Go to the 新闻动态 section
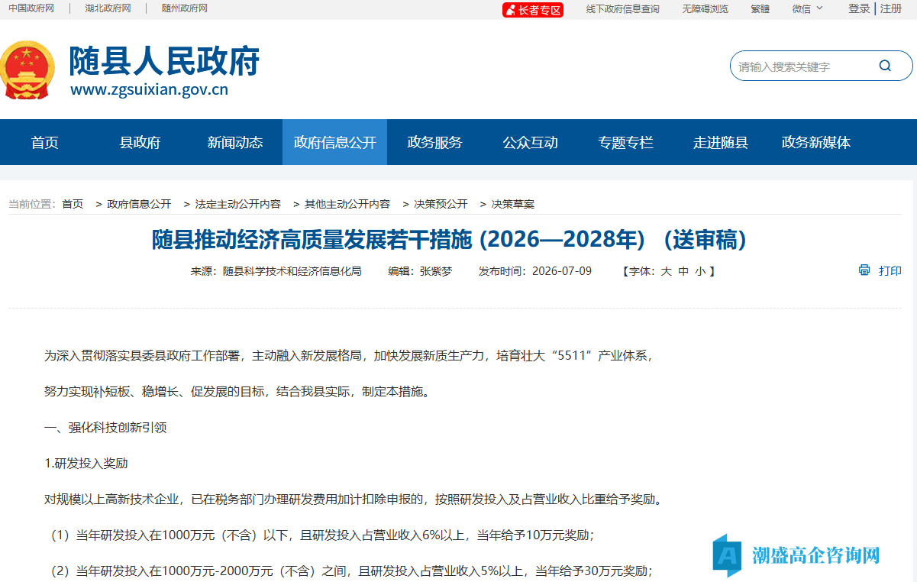Image resolution: width=917 pixels, height=582 pixels. [x=235, y=142]
